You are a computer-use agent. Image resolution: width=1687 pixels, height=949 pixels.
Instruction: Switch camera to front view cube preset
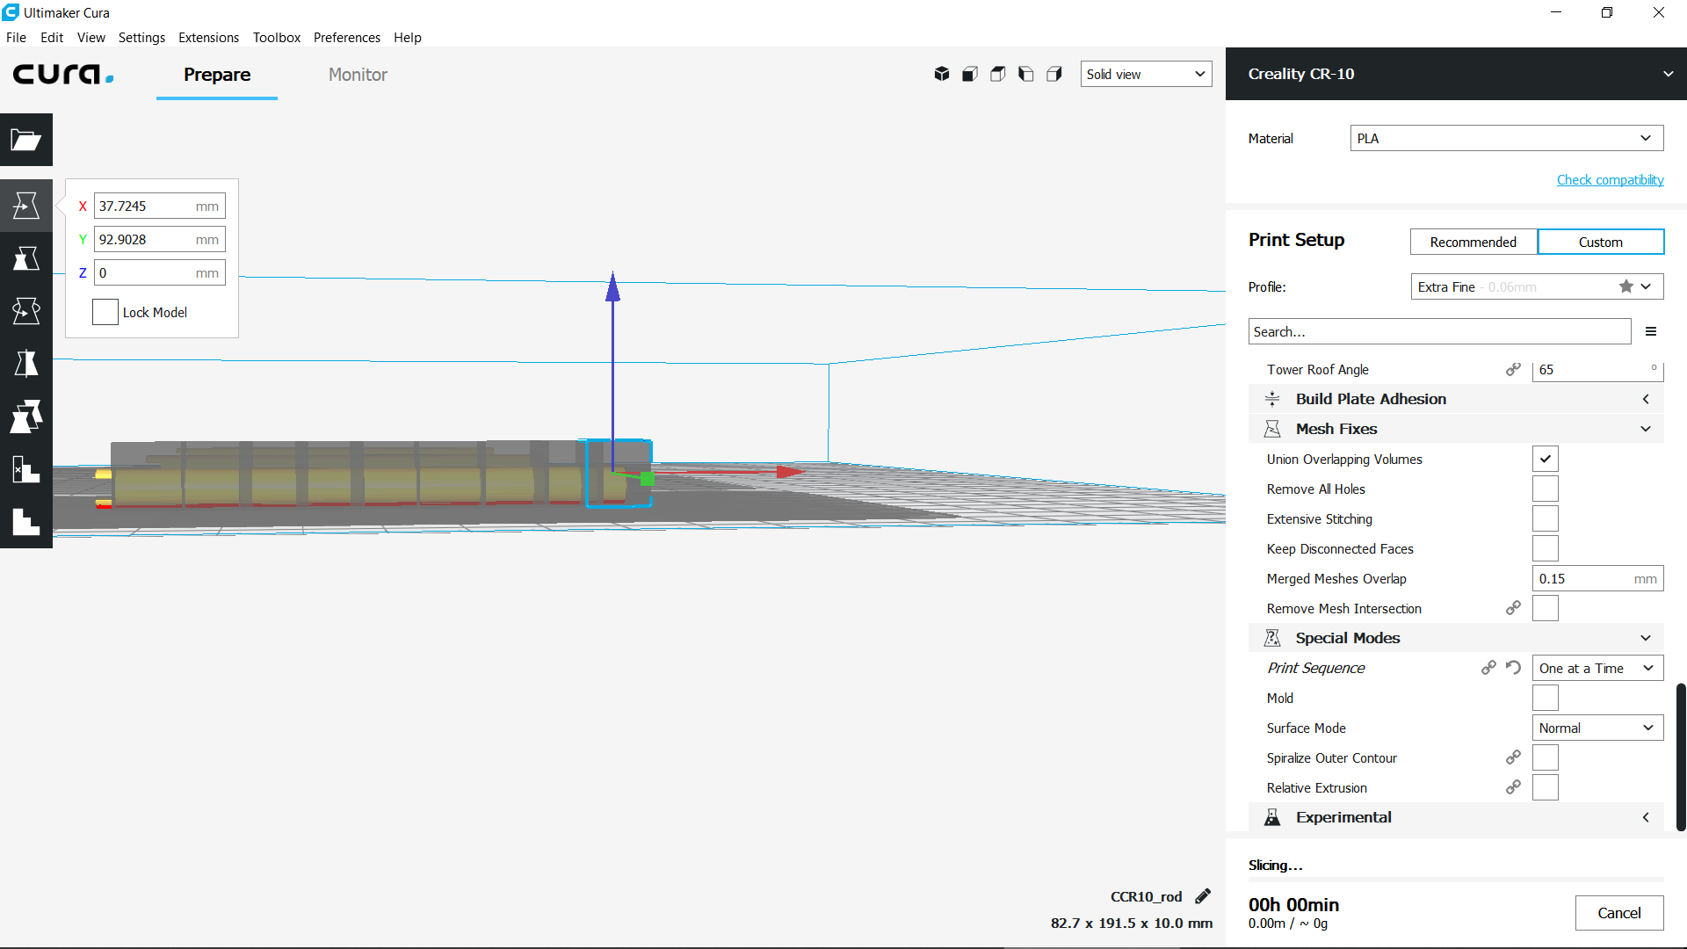click(x=969, y=74)
